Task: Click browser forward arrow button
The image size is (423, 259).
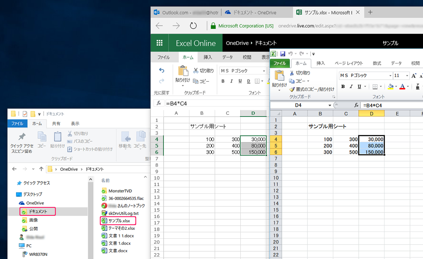Action: (176, 26)
